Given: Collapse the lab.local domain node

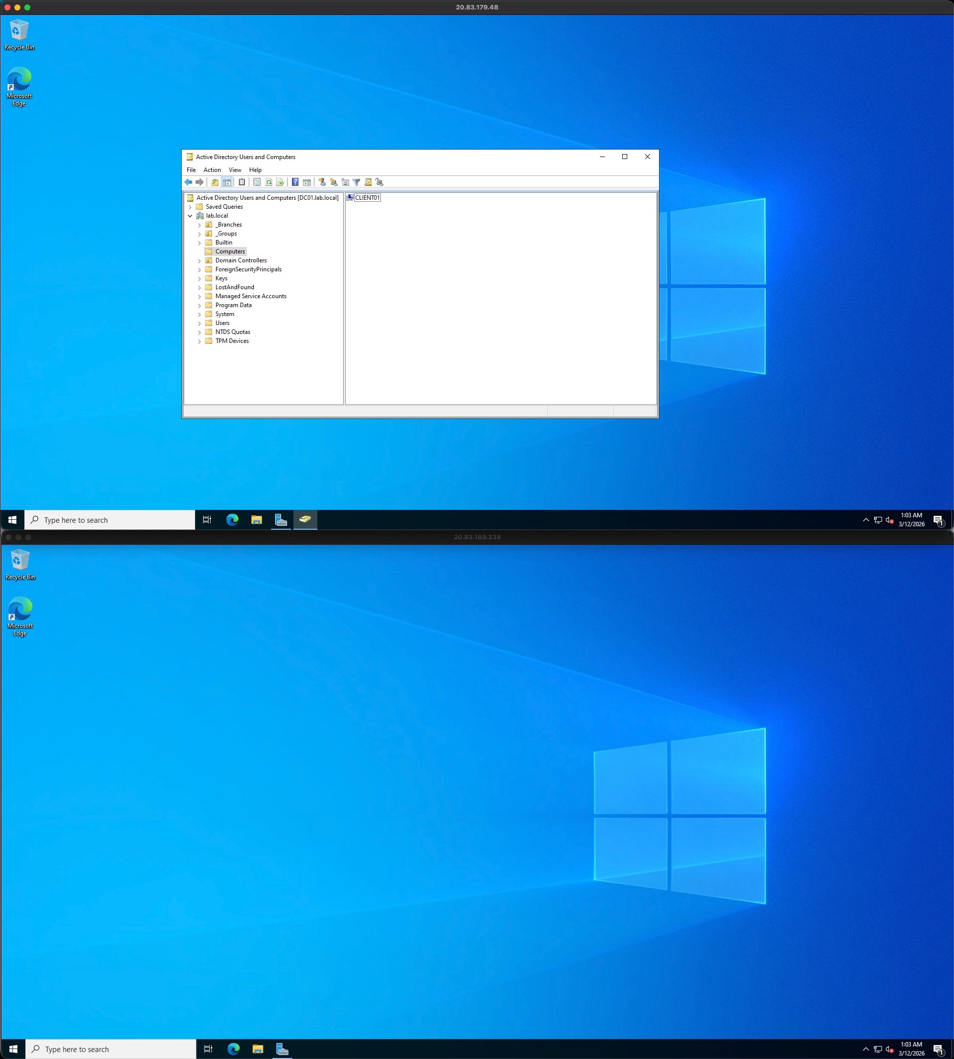Looking at the screenshot, I should 190,216.
